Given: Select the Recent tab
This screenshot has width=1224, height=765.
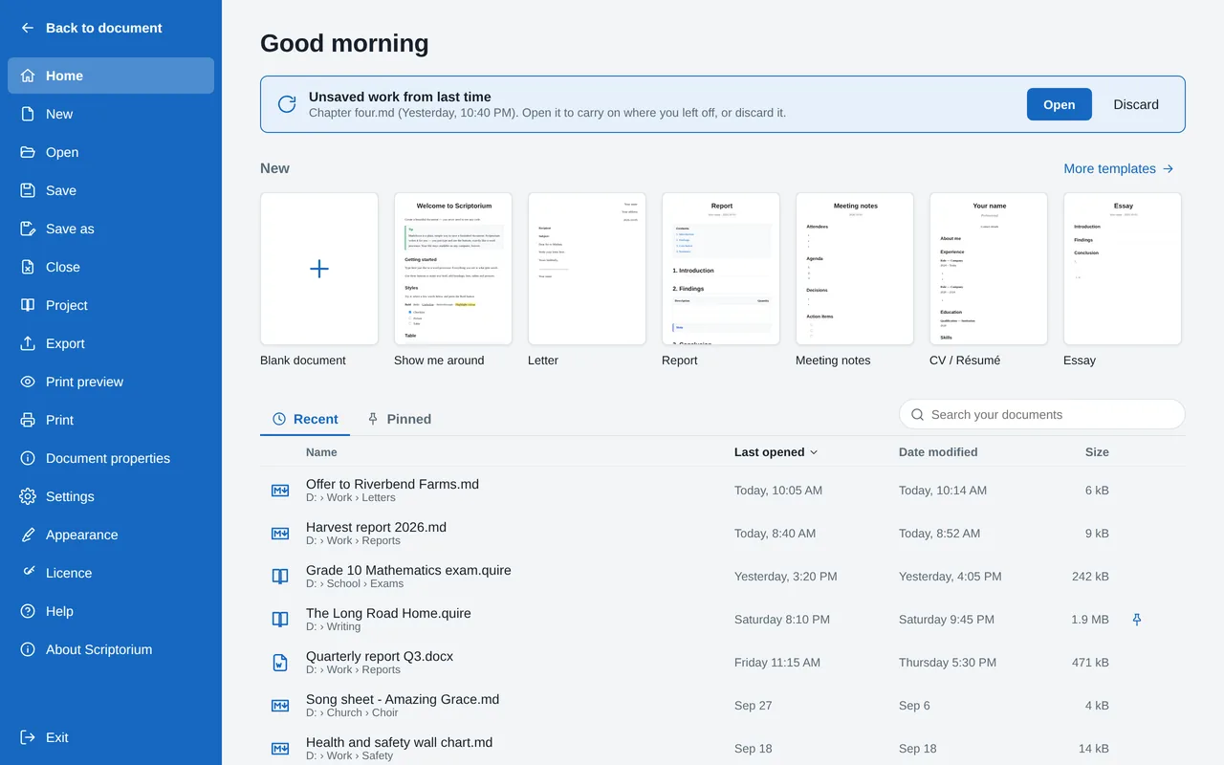Looking at the screenshot, I should (x=305, y=419).
